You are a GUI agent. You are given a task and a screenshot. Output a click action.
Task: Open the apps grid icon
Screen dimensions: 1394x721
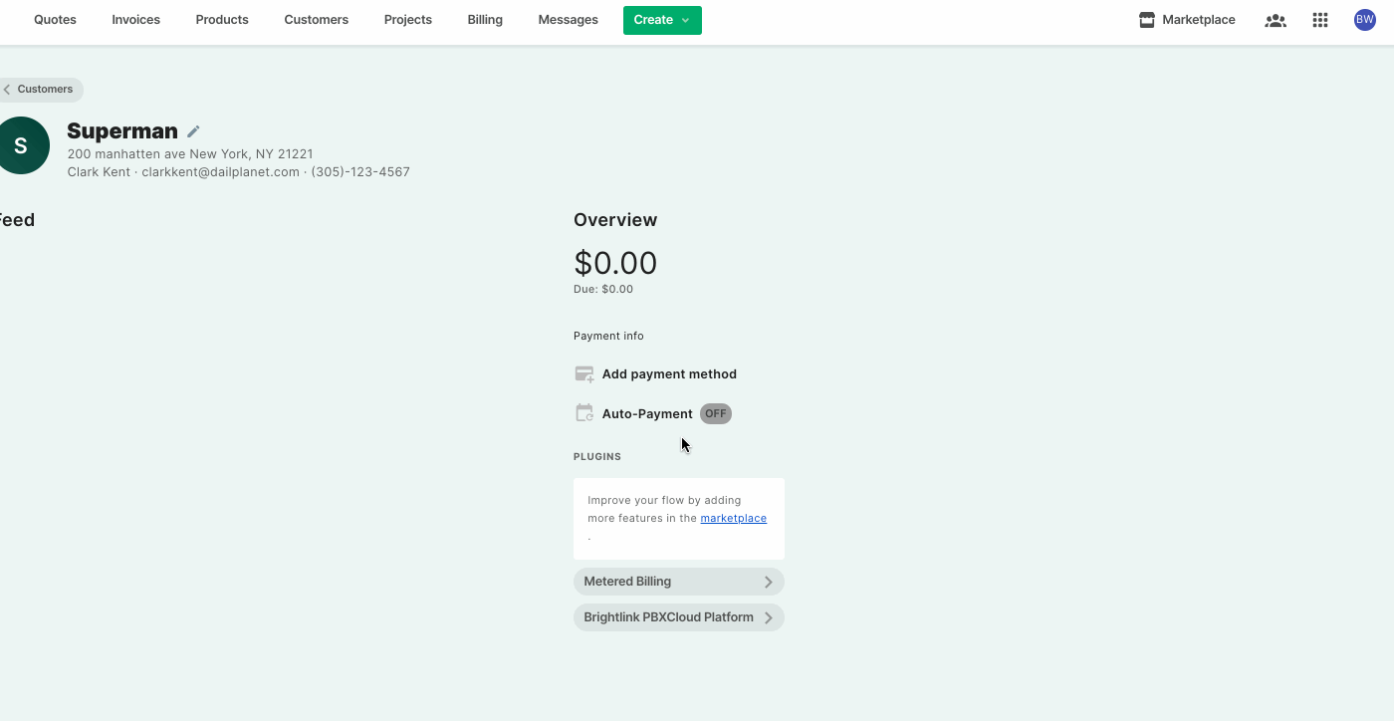pyautogui.click(x=1320, y=20)
